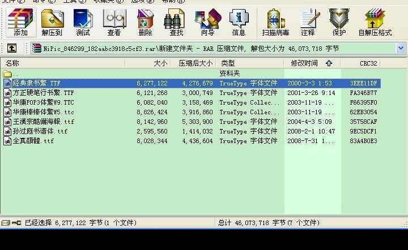Click the key password icon in status bar

coord(16,223)
